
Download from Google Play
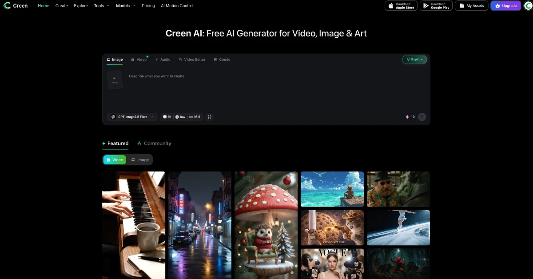(x=436, y=6)
